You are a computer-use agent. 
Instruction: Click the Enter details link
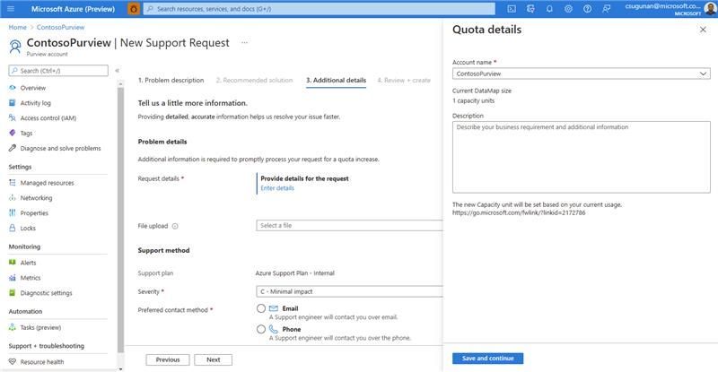[x=277, y=188]
